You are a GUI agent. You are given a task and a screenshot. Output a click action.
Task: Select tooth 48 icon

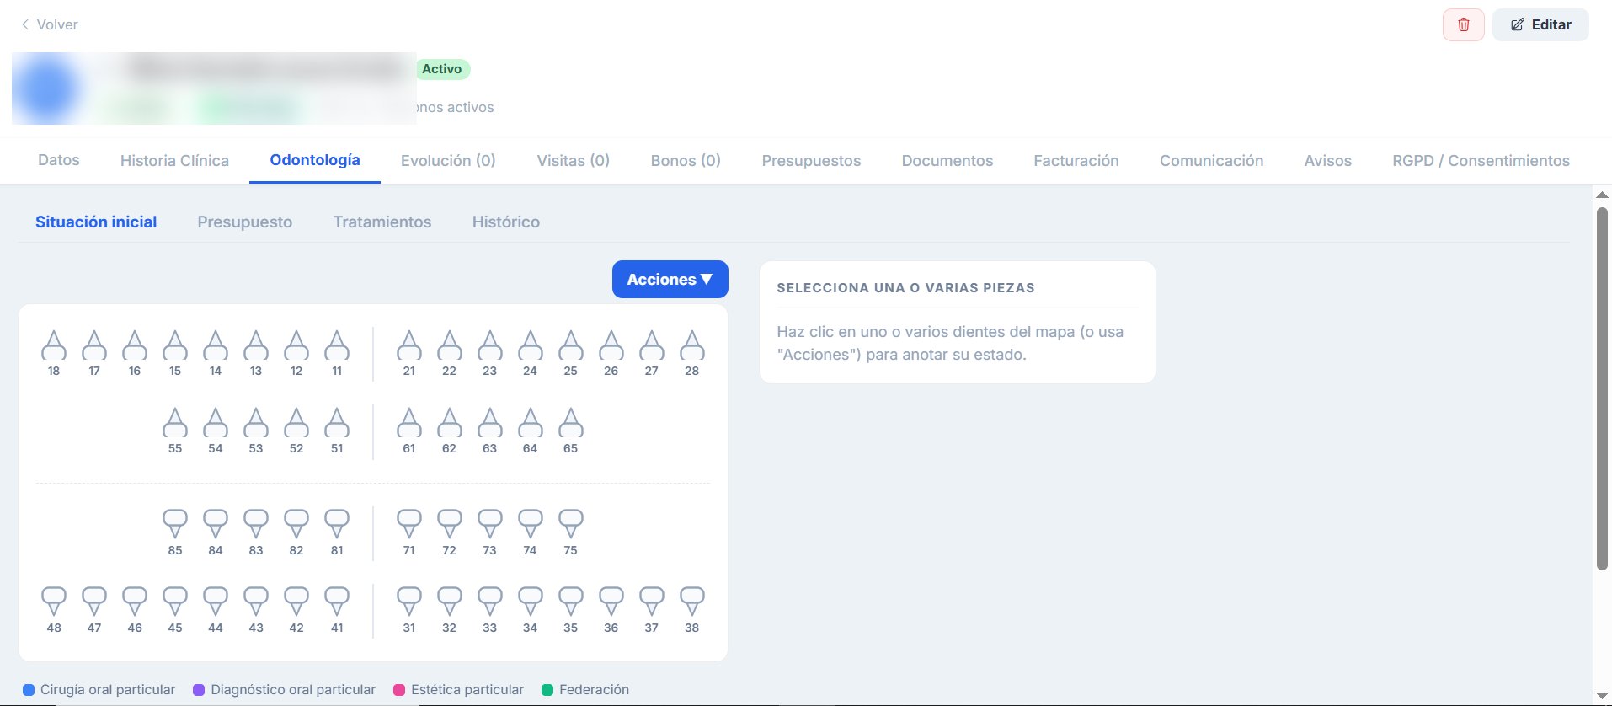(x=54, y=601)
